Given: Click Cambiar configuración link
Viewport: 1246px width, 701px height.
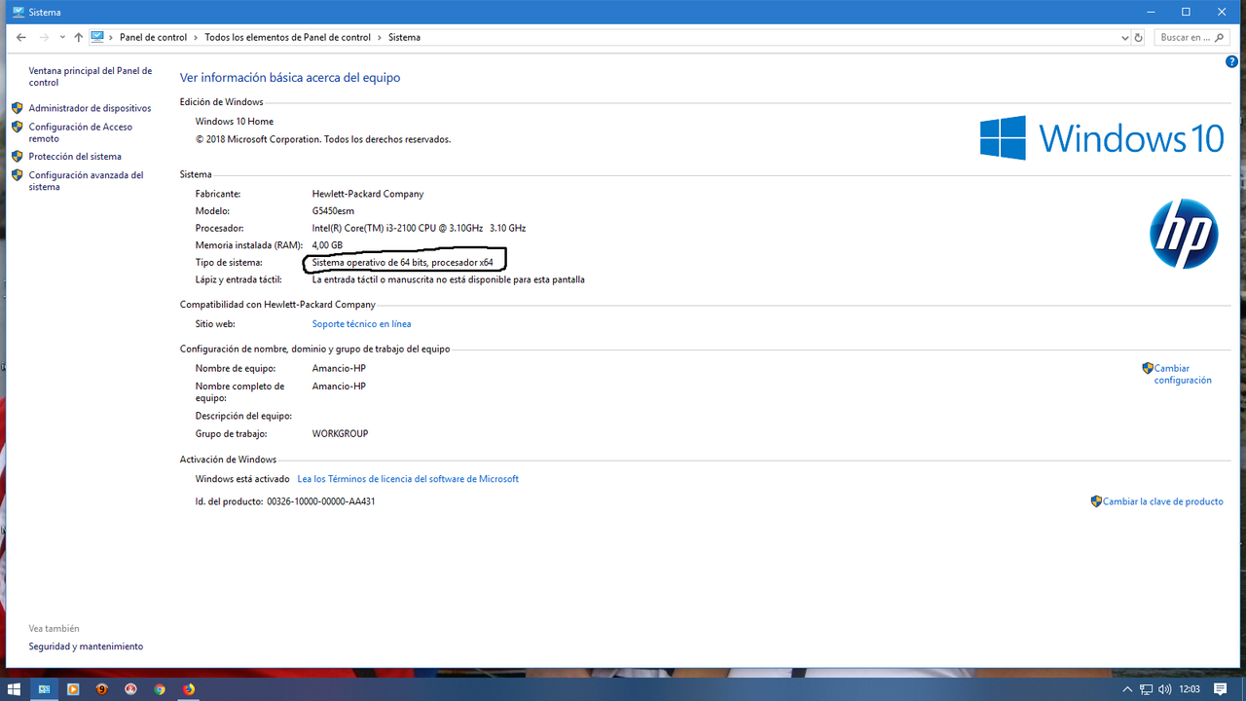Looking at the screenshot, I should coord(1183,375).
